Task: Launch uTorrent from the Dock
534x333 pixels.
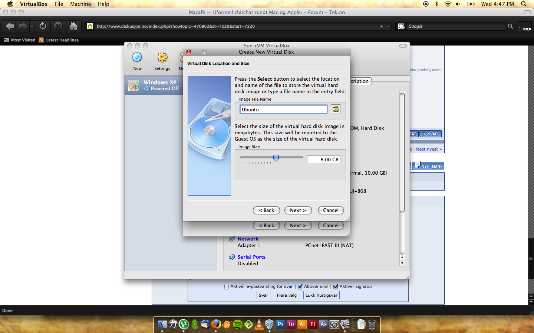Action: pos(184,324)
